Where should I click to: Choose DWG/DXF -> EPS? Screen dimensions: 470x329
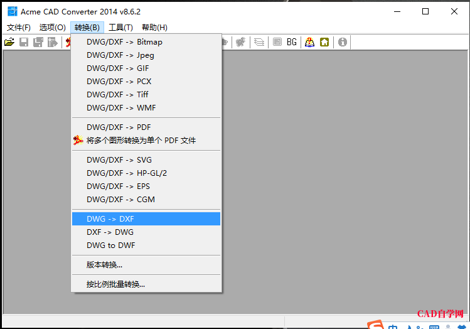tap(146, 186)
